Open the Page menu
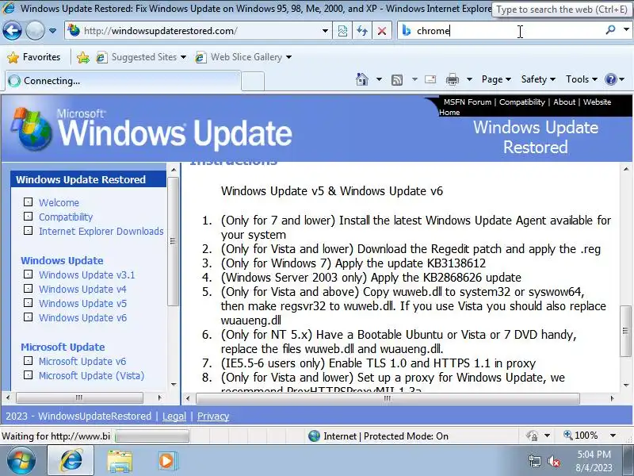This screenshot has height=476, width=634. (x=496, y=79)
